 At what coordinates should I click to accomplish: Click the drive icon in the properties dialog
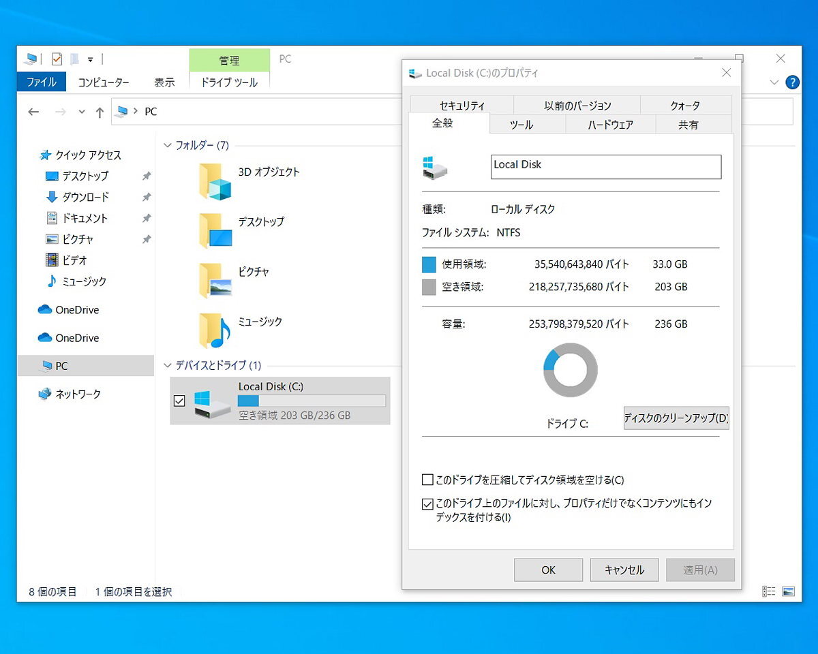(x=435, y=168)
